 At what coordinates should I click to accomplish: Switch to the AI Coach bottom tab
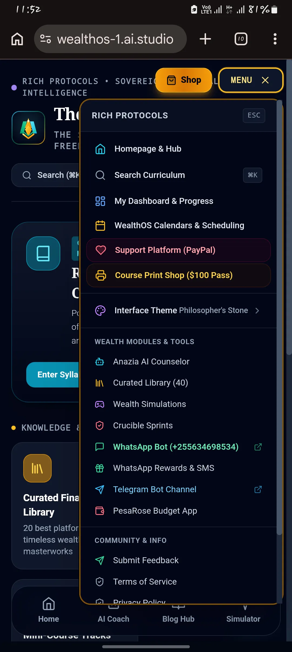coord(114,615)
